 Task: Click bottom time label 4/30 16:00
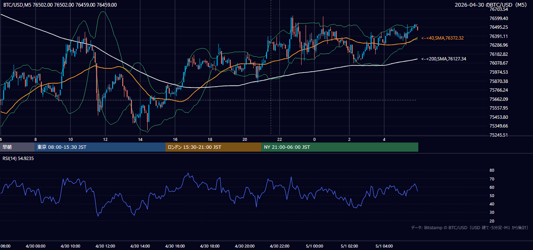(x=175, y=246)
